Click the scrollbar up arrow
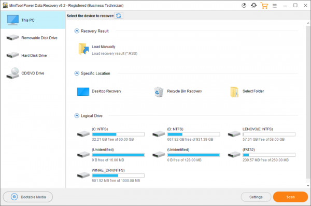 (308, 23)
